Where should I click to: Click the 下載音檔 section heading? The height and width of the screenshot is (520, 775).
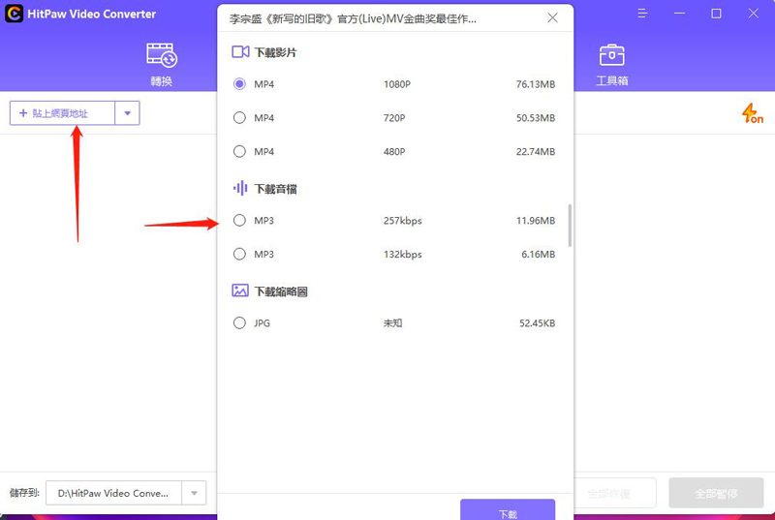[275, 189]
